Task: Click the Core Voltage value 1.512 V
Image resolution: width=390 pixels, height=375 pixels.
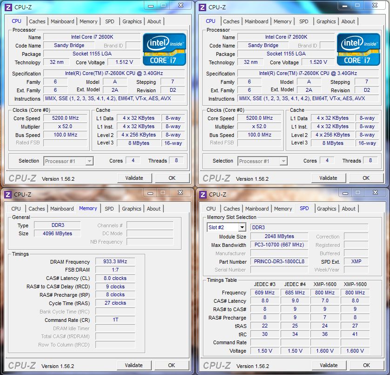Action: click(x=124, y=62)
